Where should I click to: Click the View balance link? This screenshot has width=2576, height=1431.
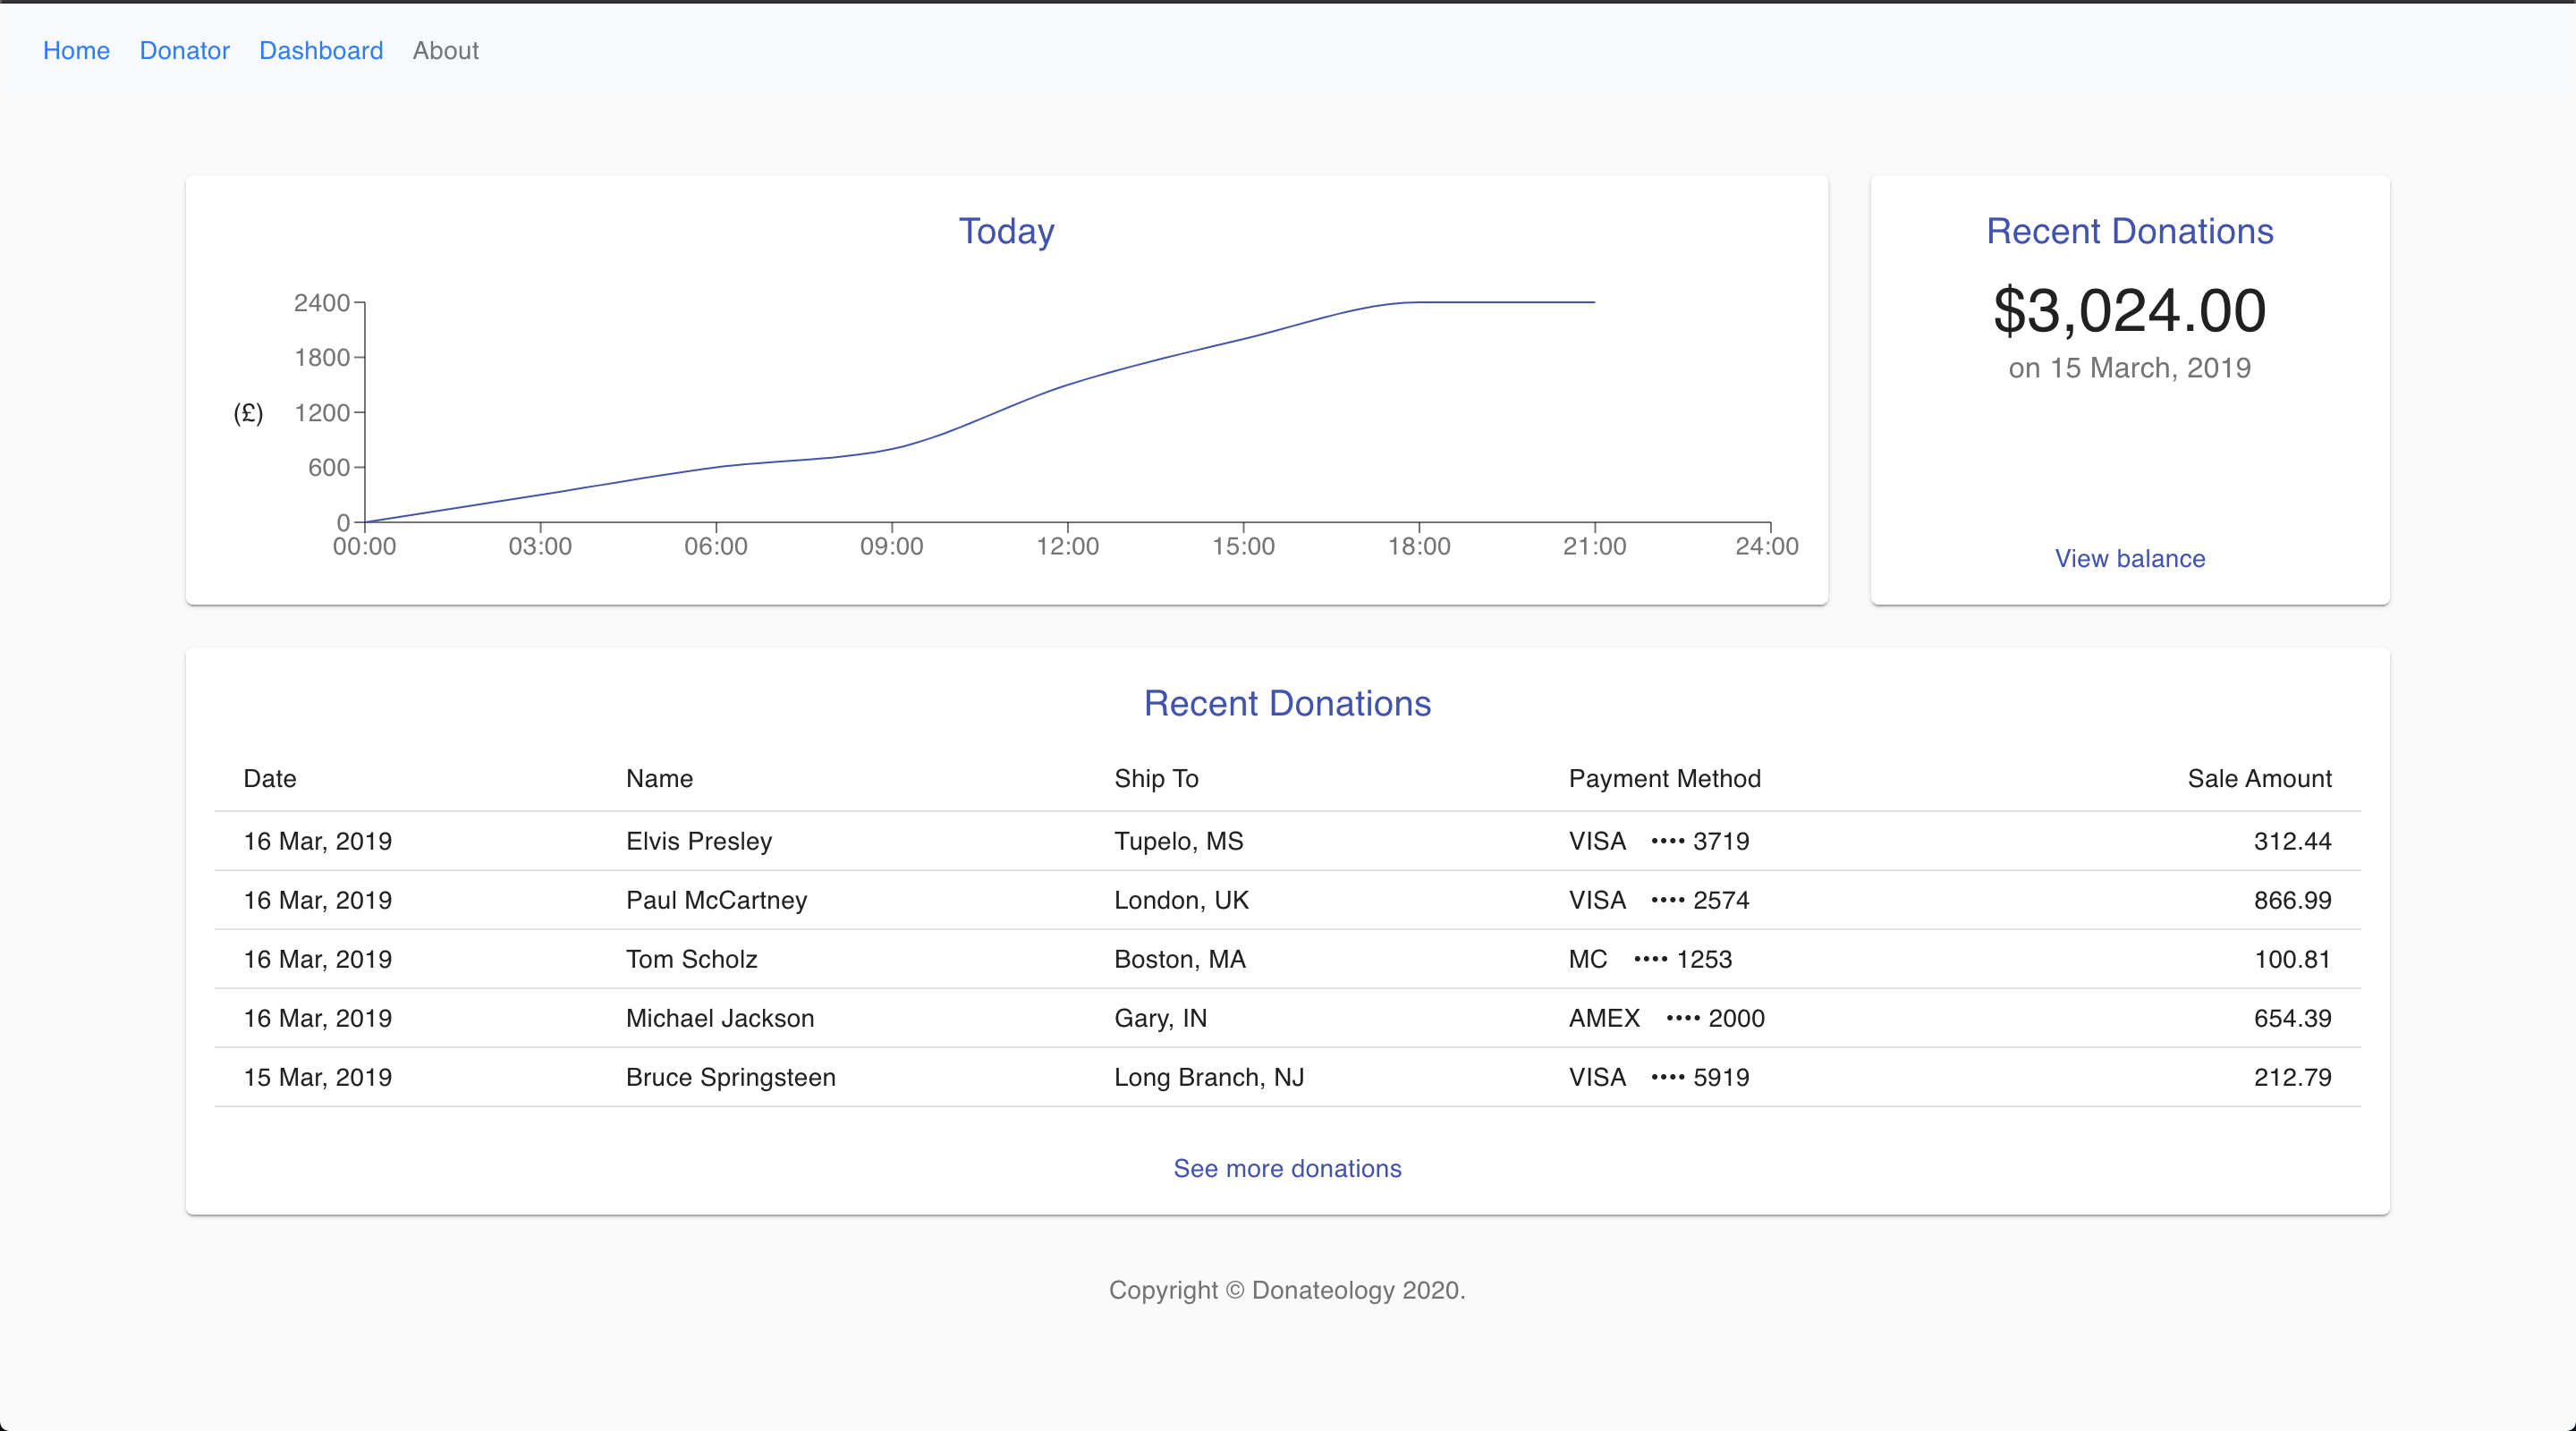(x=2129, y=558)
